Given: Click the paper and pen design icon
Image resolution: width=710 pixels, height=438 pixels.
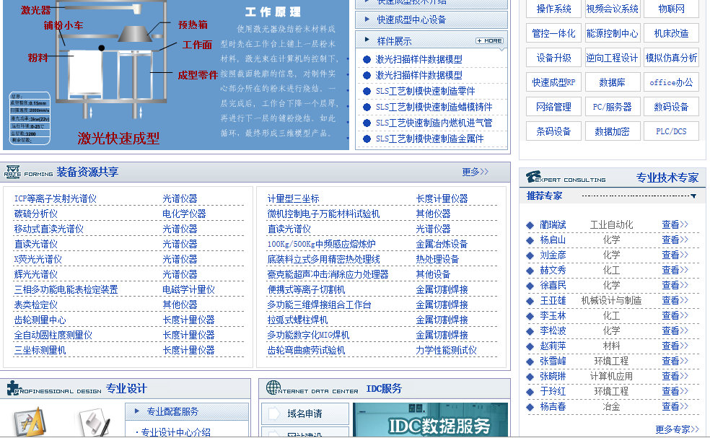Looking at the screenshot, I should coord(94,422).
